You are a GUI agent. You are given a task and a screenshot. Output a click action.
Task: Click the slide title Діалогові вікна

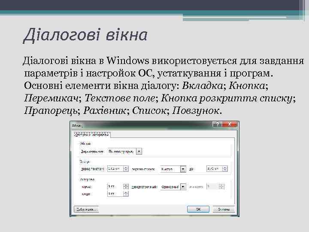[x=85, y=35]
